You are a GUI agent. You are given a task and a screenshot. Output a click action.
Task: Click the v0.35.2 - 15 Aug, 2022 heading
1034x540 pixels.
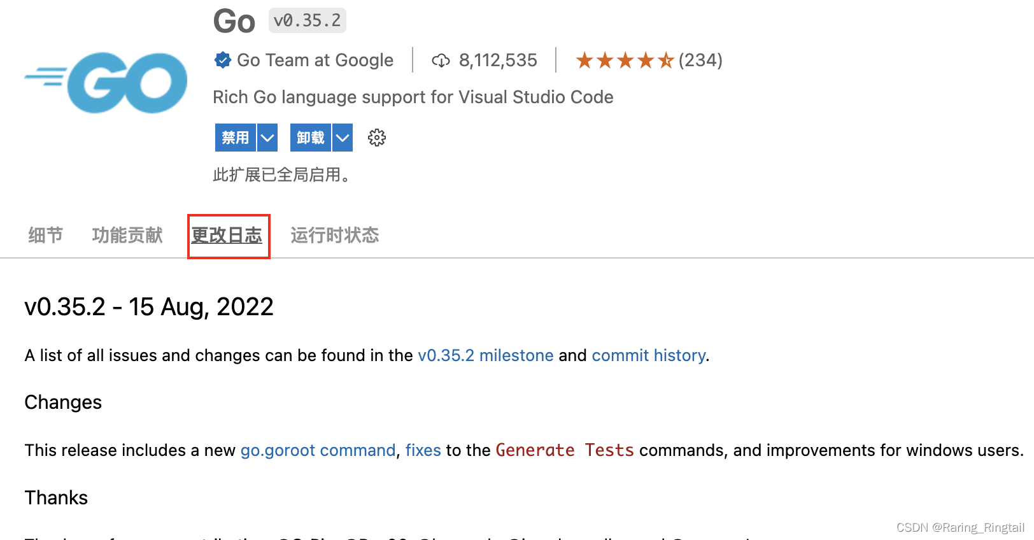pyautogui.click(x=149, y=307)
